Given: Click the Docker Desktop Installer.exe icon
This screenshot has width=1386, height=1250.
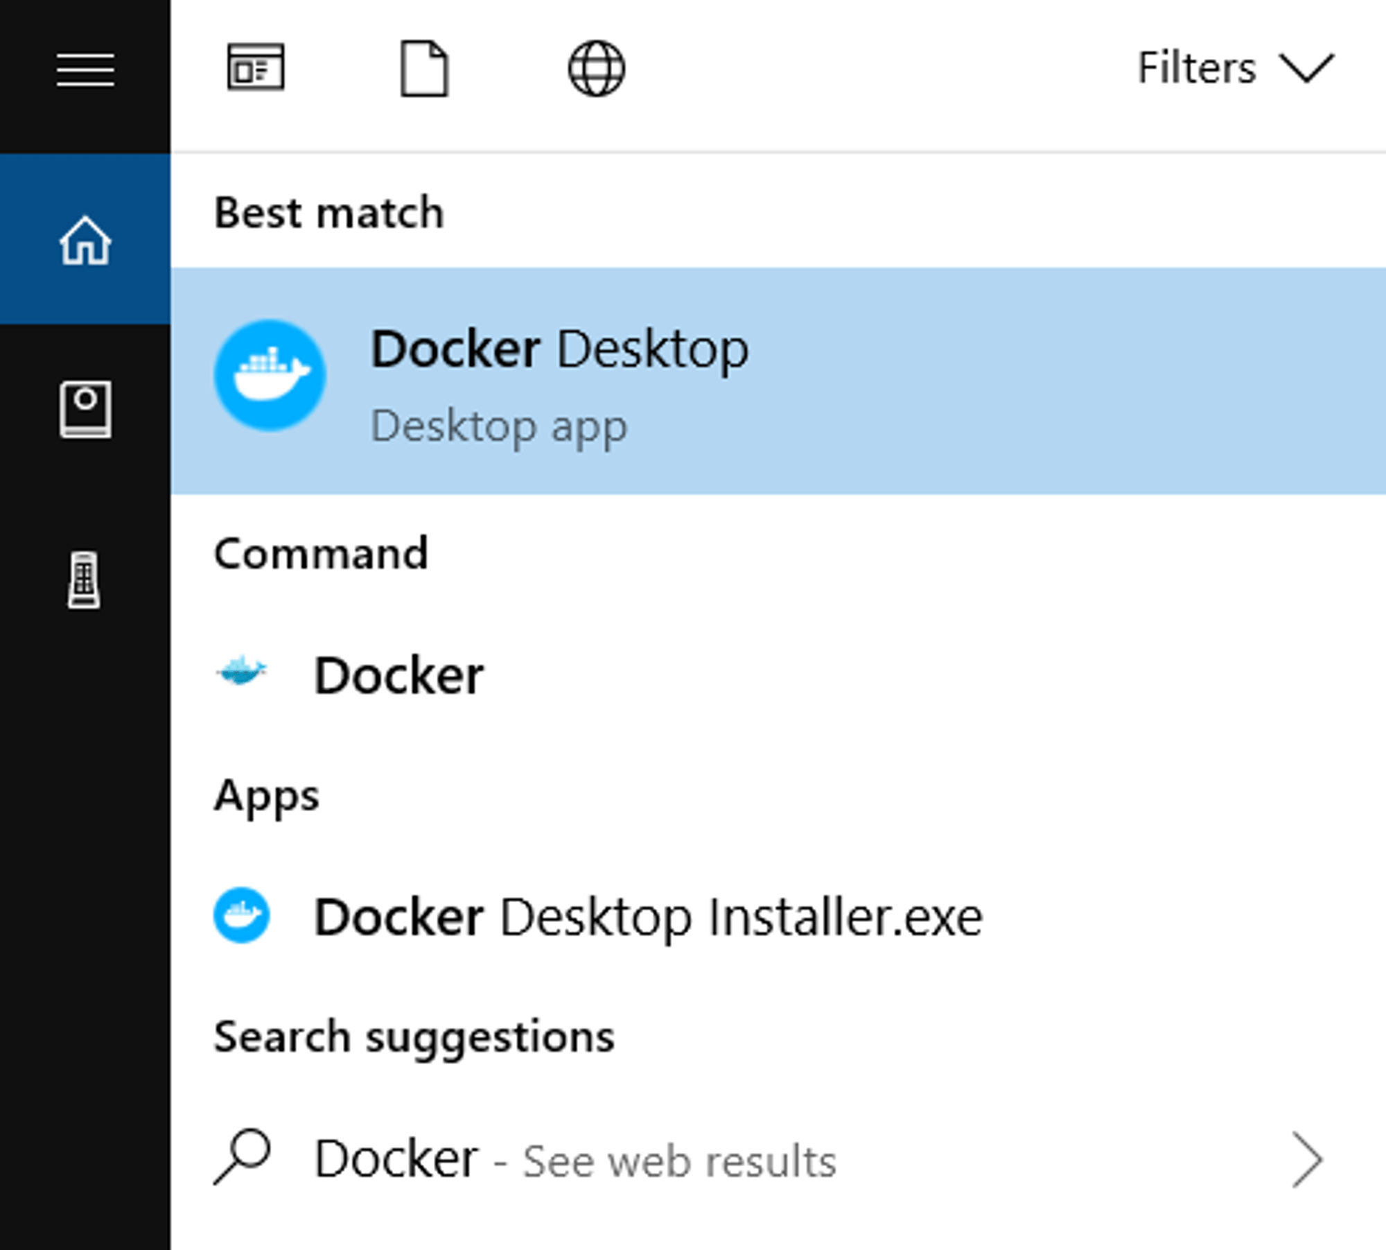Looking at the screenshot, I should click(x=241, y=915).
